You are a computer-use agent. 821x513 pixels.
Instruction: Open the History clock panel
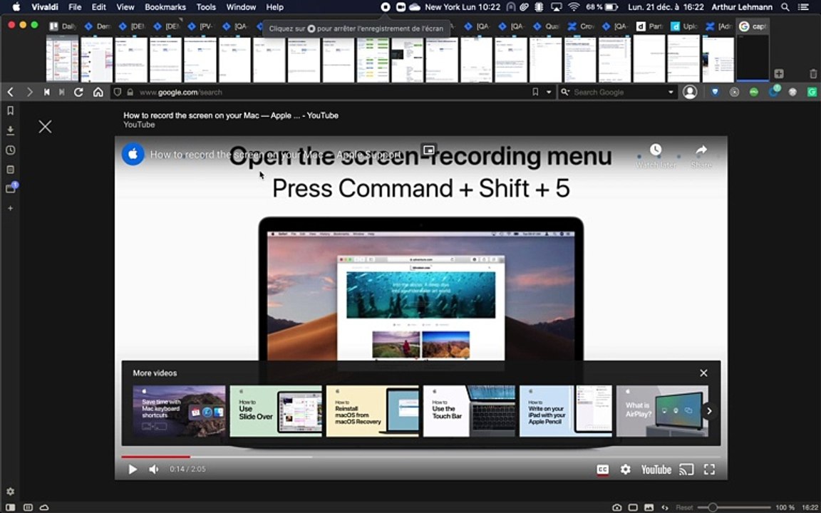11,150
